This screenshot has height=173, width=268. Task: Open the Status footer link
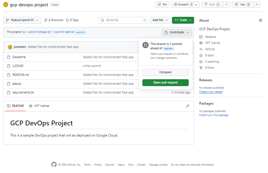click(121, 165)
